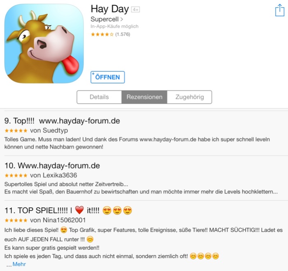
Task: Tap the In-App-Käufe möglich label
Action: click(114, 26)
